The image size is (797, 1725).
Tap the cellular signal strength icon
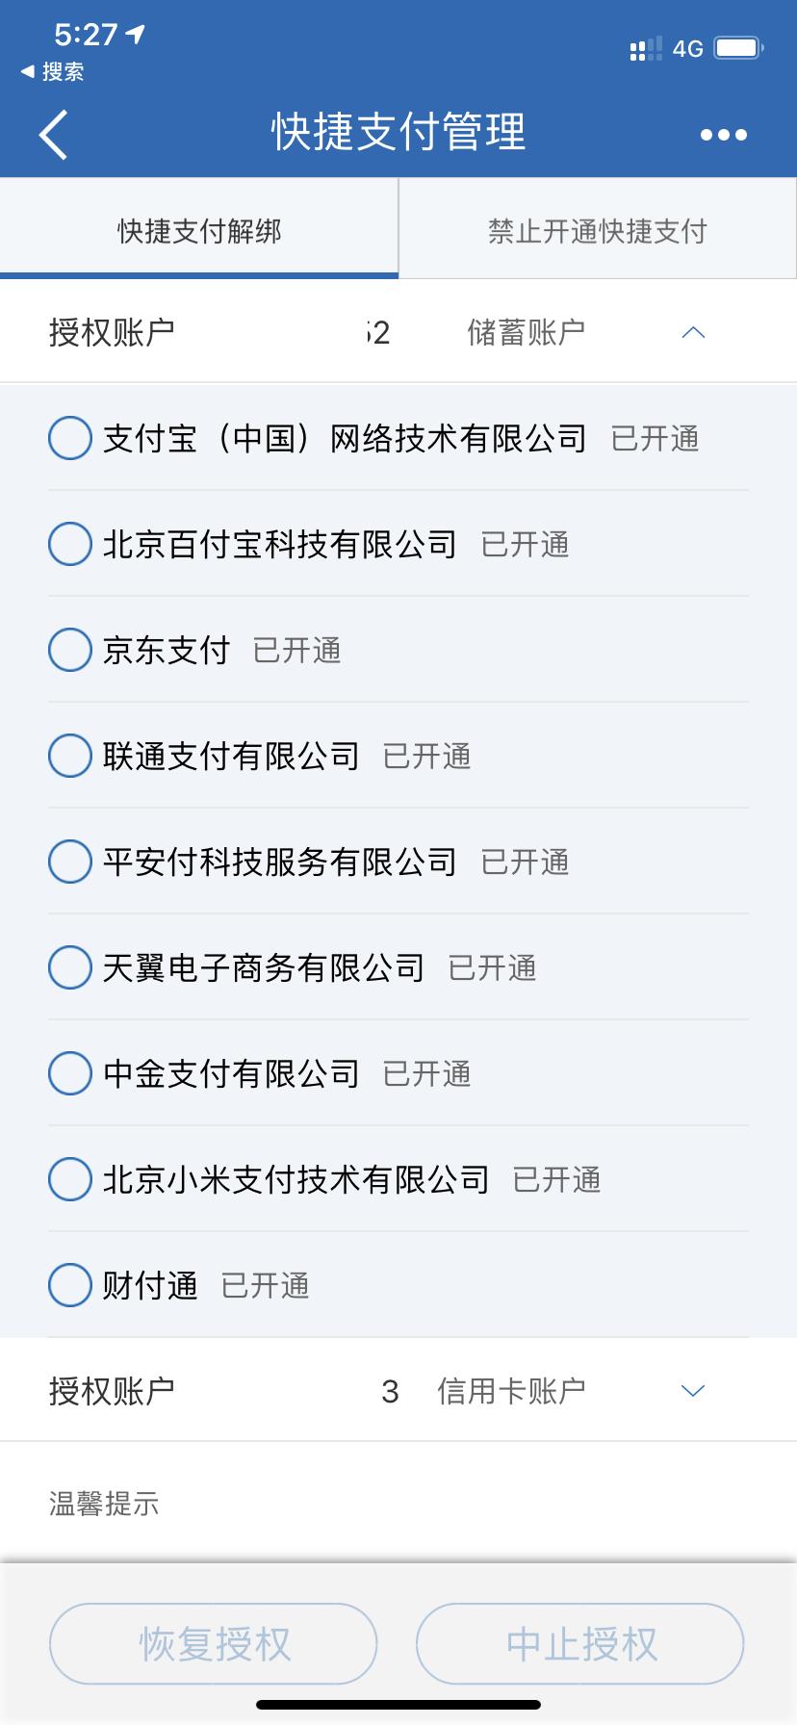click(x=645, y=48)
